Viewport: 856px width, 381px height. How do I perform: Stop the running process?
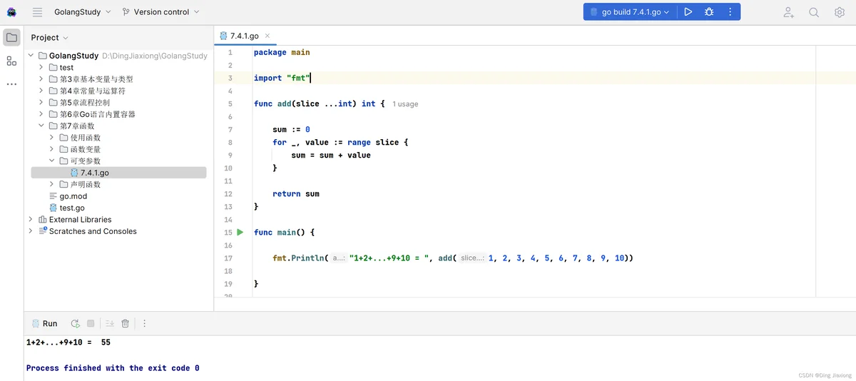point(91,323)
